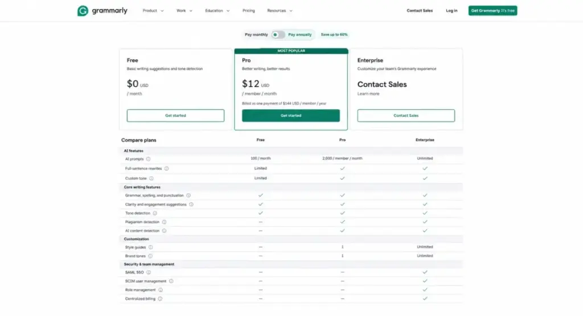
Task: Click the Save up to 60% badge
Action: pyautogui.click(x=334, y=35)
